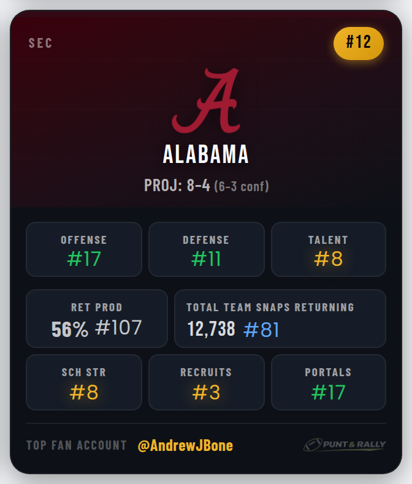412x484 pixels.
Task: Click the #107 returning production rank
Action: (x=118, y=328)
